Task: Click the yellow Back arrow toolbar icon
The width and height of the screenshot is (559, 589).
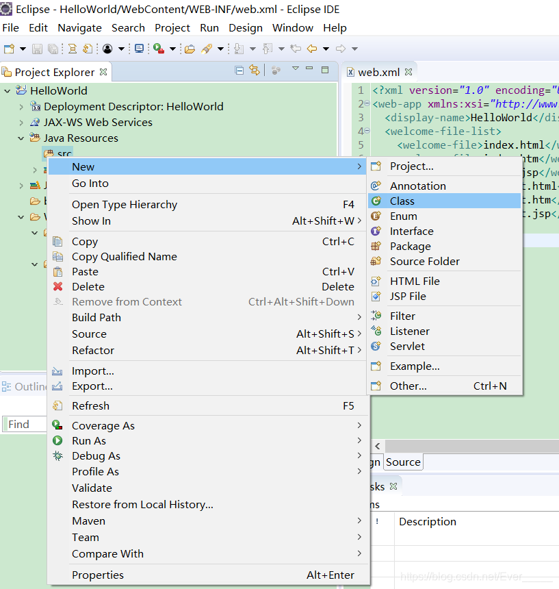Action: coord(312,49)
